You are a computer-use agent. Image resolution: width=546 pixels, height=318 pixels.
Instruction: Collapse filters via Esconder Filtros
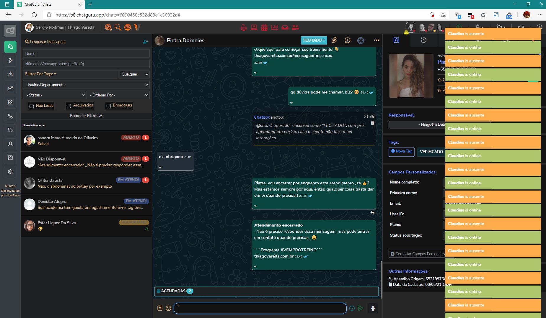point(86,116)
